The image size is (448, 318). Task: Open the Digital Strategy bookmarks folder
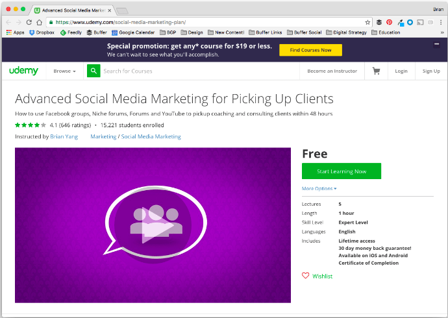point(346,32)
